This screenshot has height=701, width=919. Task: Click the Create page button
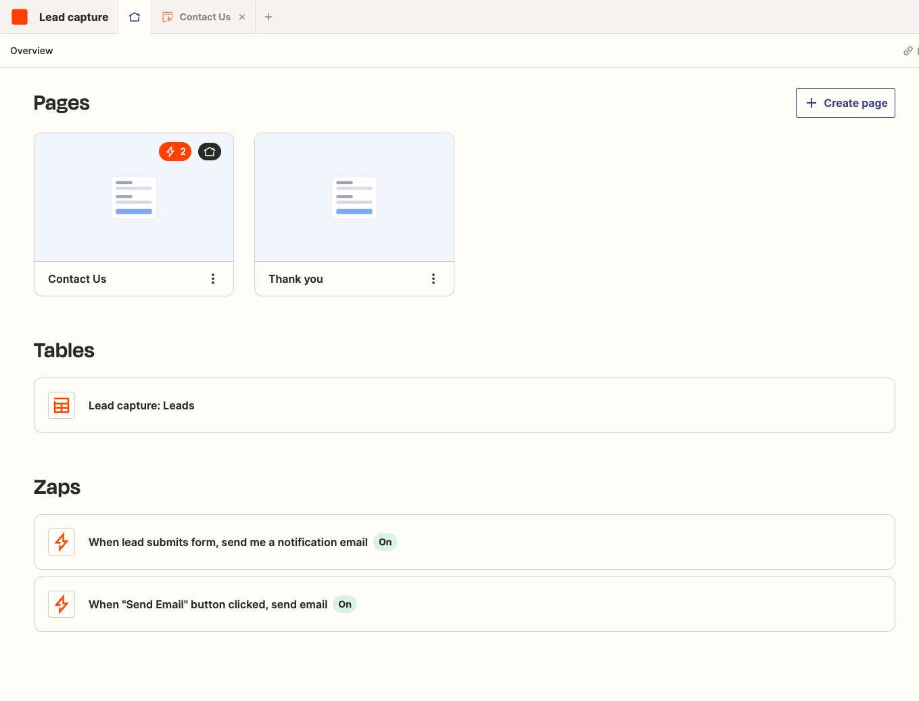click(845, 103)
